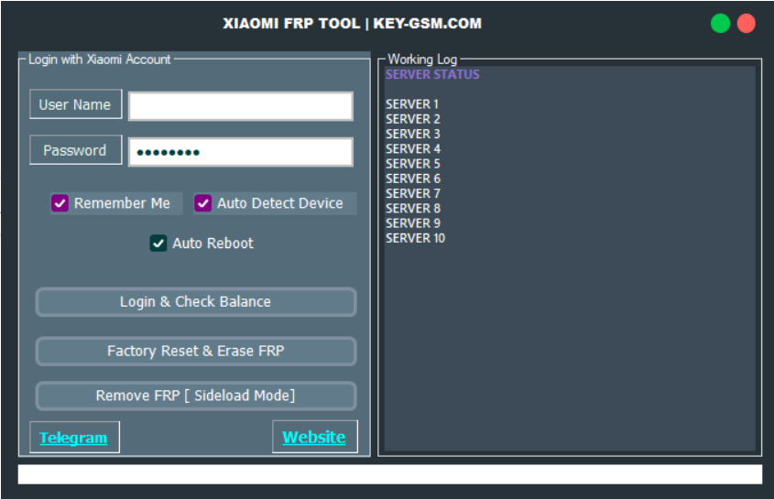Click into the Password input field

[x=240, y=152]
